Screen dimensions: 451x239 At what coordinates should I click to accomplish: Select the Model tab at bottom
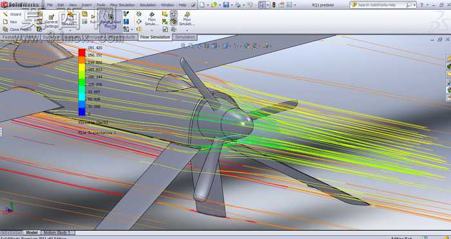(x=32, y=233)
